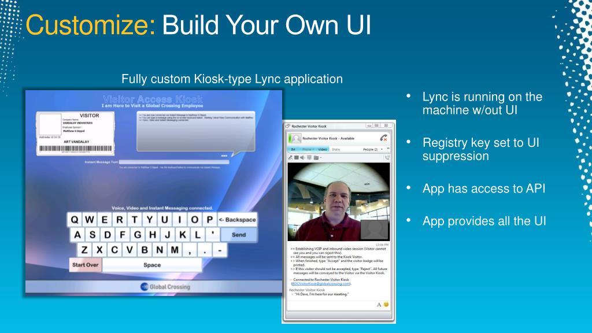
Task: Open the ROCVisitorKiosk@globalcrossing.com link
Action: 321,283
